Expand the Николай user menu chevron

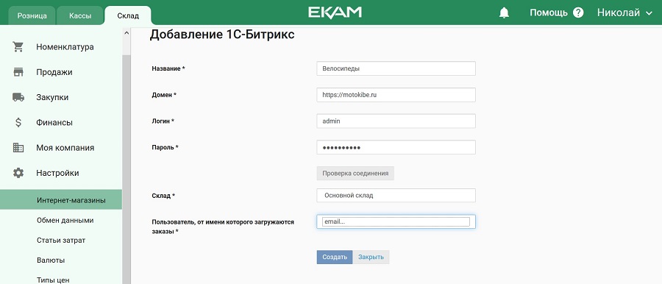pyautogui.click(x=649, y=13)
